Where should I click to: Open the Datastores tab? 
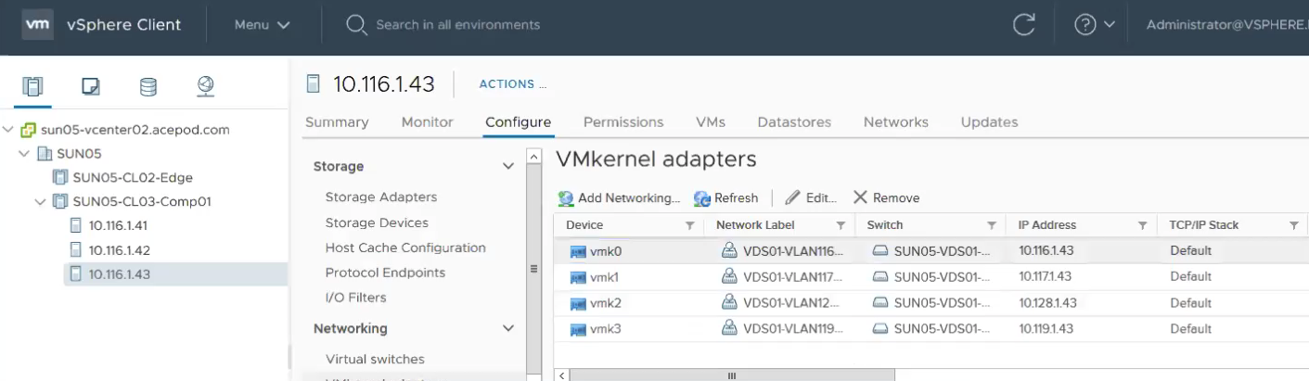tap(794, 122)
